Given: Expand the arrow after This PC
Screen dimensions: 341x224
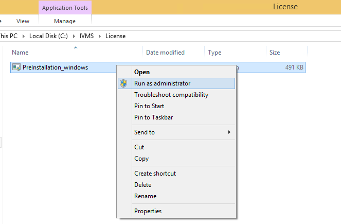Looking at the screenshot, I should click(24, 36).
